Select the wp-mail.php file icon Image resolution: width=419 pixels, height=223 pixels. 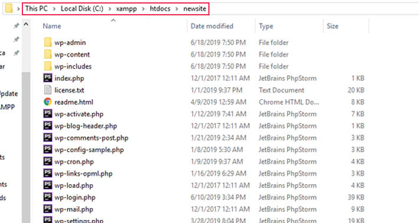click(48, 209)
